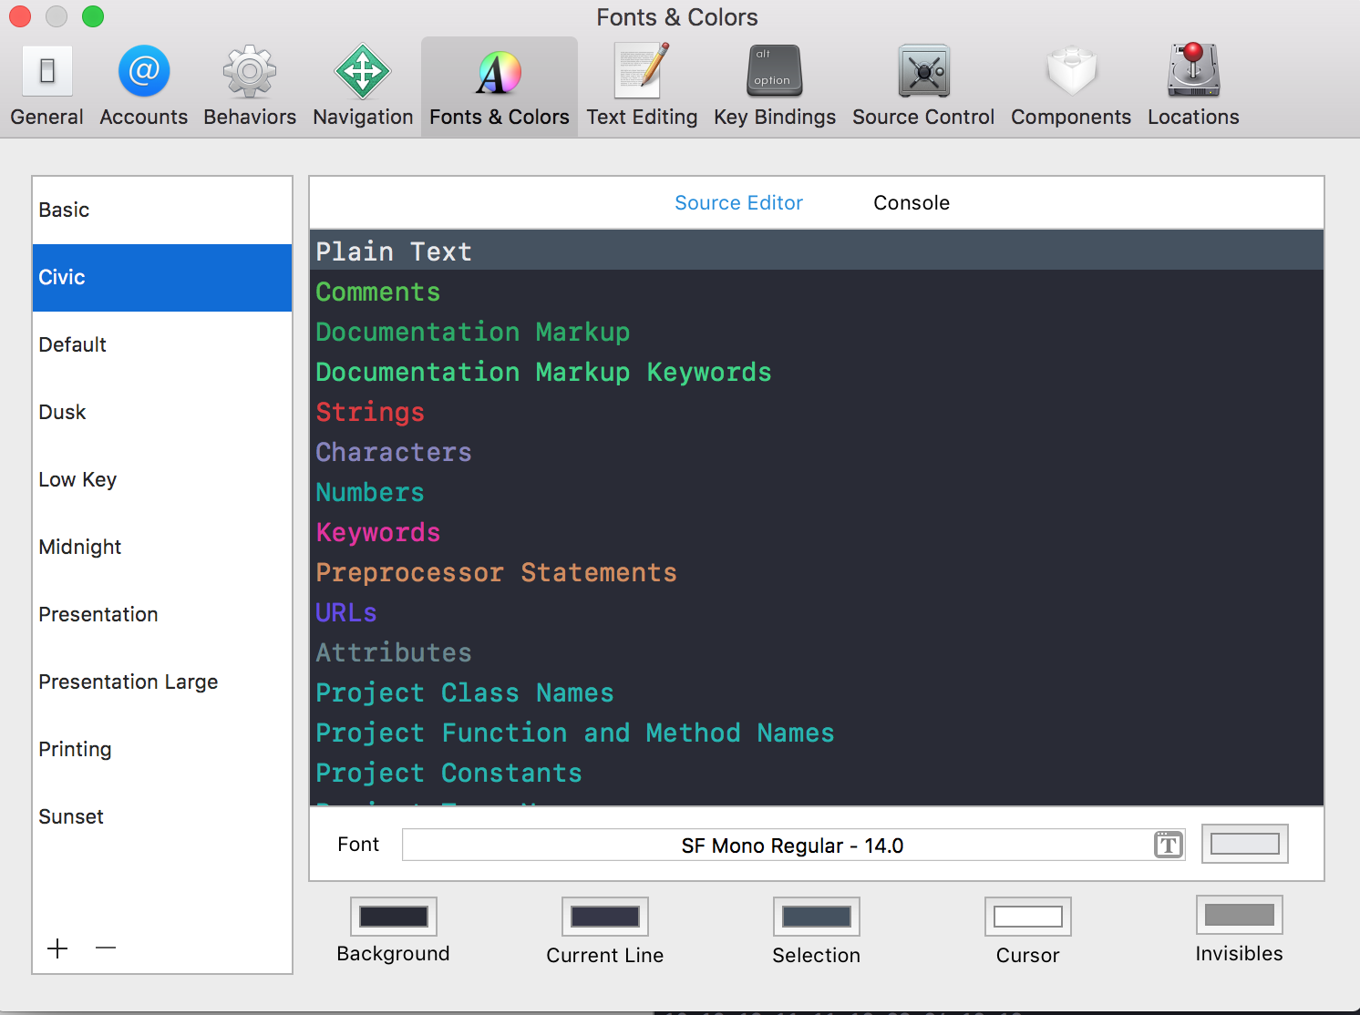Viewport: 1360px width, 1015px height.
Task: Select the Project Constants row
Action: click(x=817, y=772)
